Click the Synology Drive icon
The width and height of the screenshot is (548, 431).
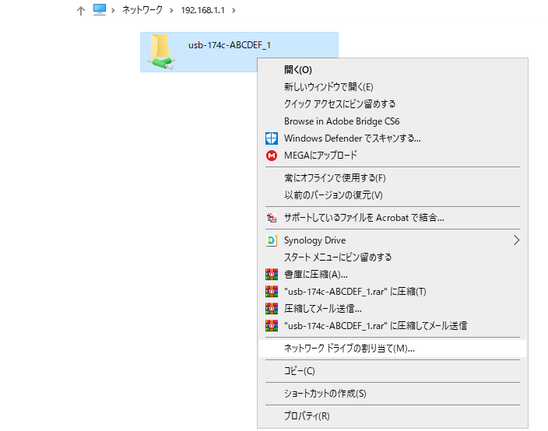(x=272, y=240)
